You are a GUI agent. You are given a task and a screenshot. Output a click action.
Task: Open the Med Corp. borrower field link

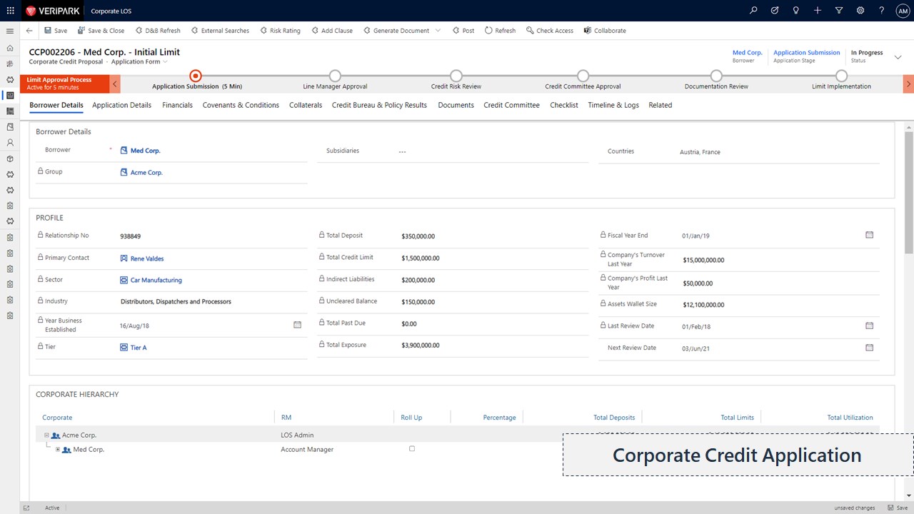pos(145,151)
